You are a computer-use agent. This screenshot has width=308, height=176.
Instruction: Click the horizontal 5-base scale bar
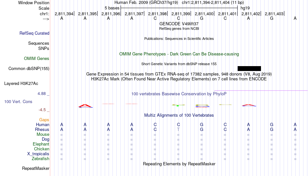[x=179, y=8]
